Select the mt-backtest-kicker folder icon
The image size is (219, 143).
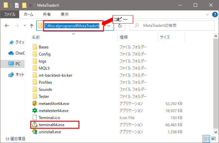(35, 75)
